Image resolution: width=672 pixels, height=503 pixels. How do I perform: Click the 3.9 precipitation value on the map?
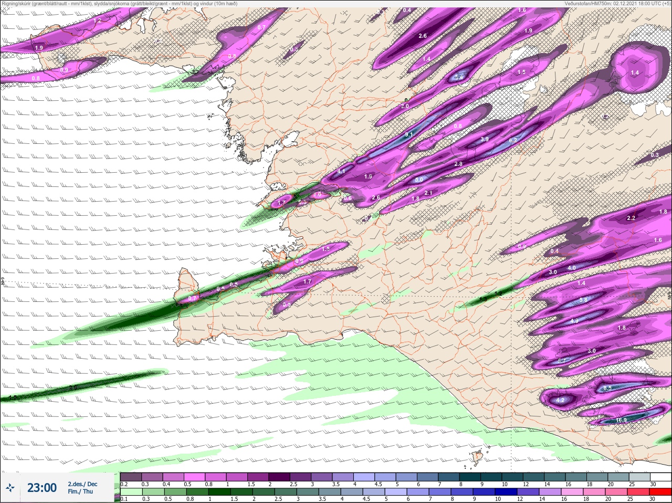(x=485, y=139)
